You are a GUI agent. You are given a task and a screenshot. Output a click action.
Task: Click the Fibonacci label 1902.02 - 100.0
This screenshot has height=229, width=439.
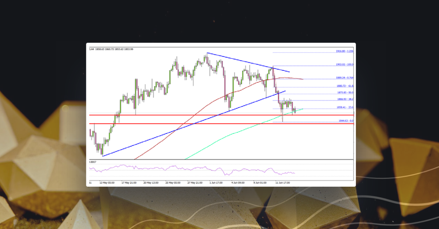click(x=344, y=65)
